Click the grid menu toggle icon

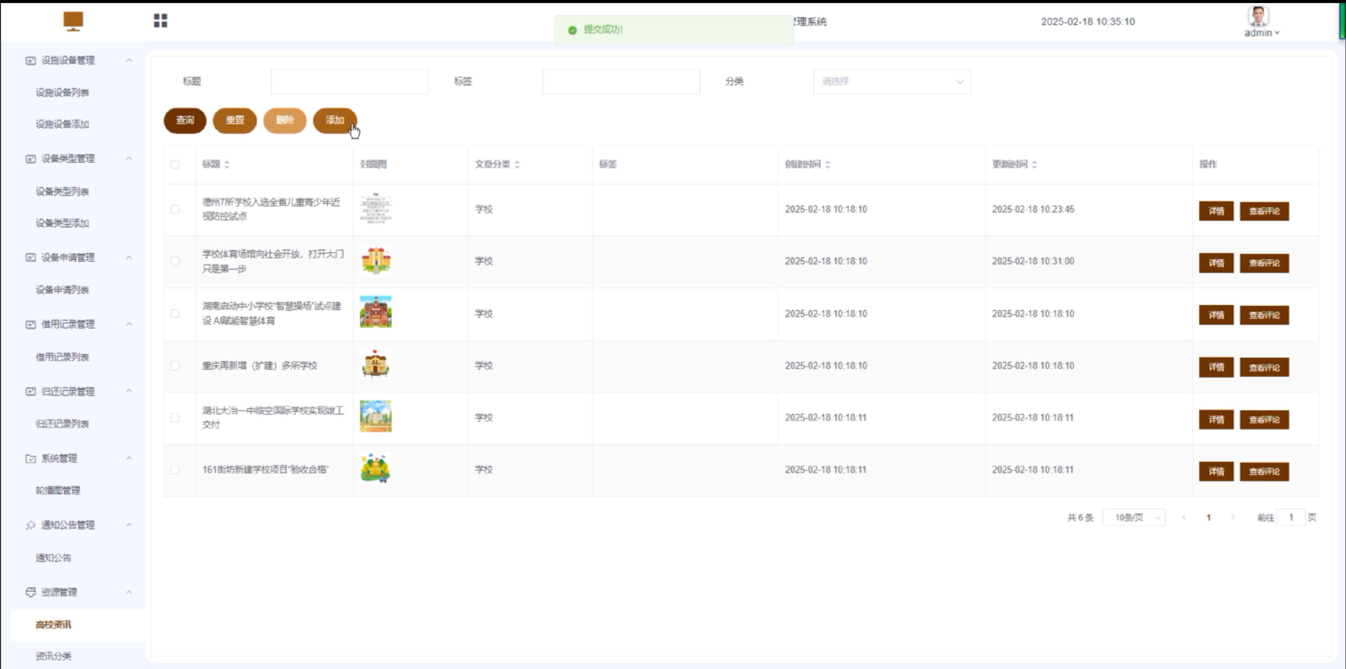tap(160, 21)
